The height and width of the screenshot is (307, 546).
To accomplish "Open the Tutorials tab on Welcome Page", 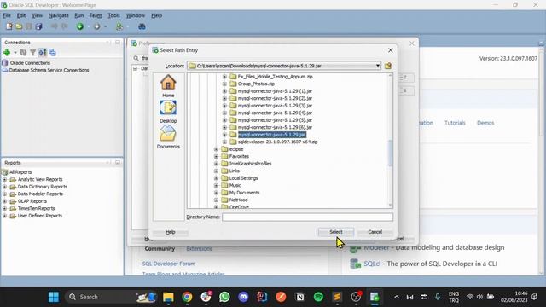I will pyautogui.click(x=455, y=123).
